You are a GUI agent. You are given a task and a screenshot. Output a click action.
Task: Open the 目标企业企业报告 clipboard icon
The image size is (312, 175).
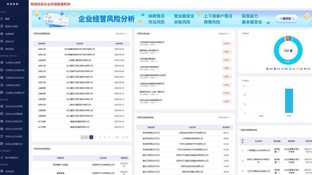click(x=2, y=136)
